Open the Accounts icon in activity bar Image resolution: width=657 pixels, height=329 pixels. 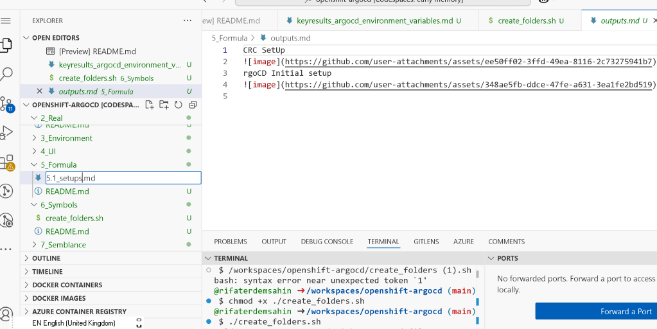point(6,313)
